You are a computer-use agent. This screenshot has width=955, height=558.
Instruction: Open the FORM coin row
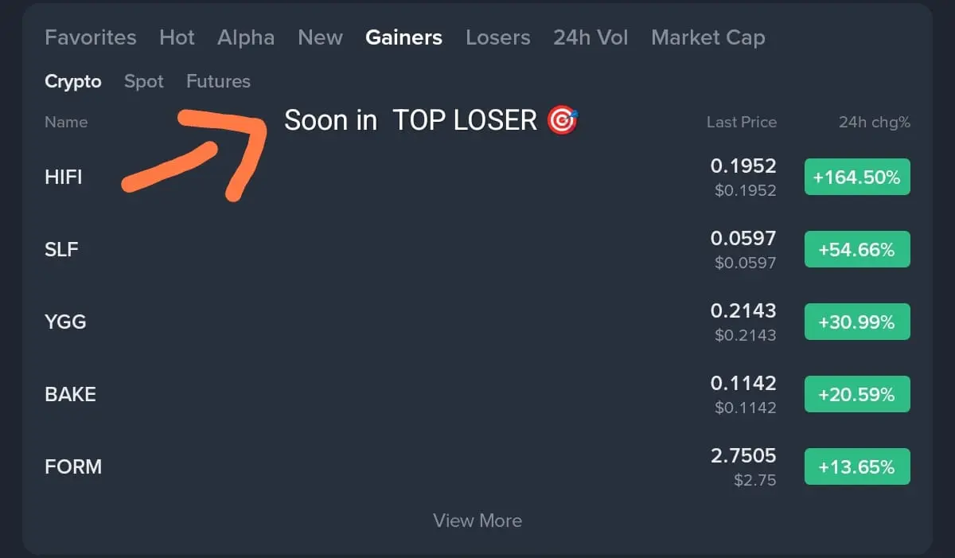477,466
